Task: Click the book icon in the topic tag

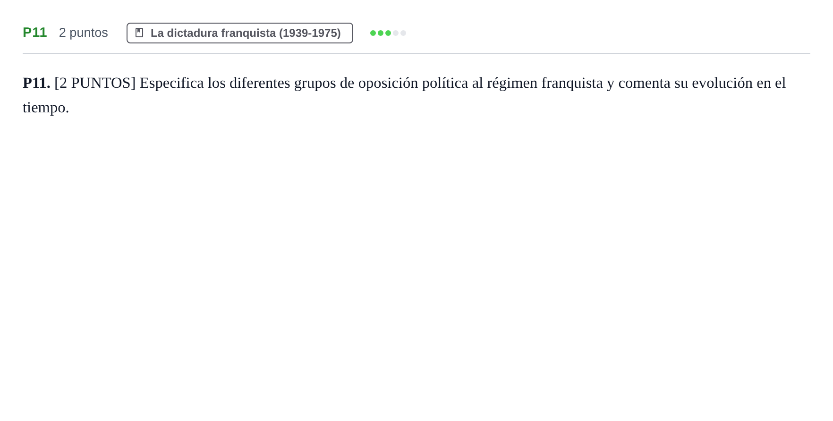Action: tap(139, 33)
